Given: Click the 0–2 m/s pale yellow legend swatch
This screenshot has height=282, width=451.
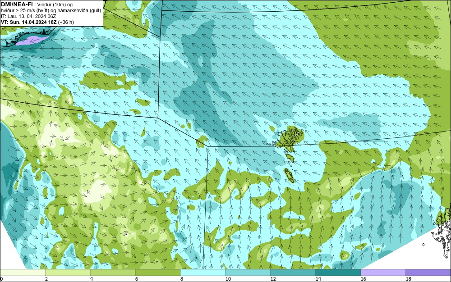Looking at the screenshot, I should click(x=23, y=273).
